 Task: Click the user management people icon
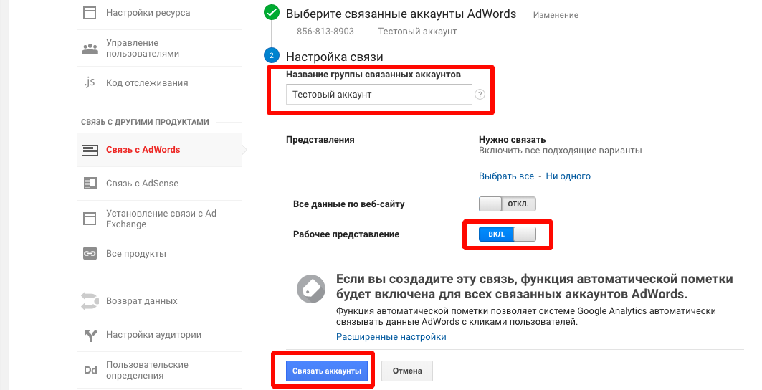pyautogui.click(x=90, y=49)
